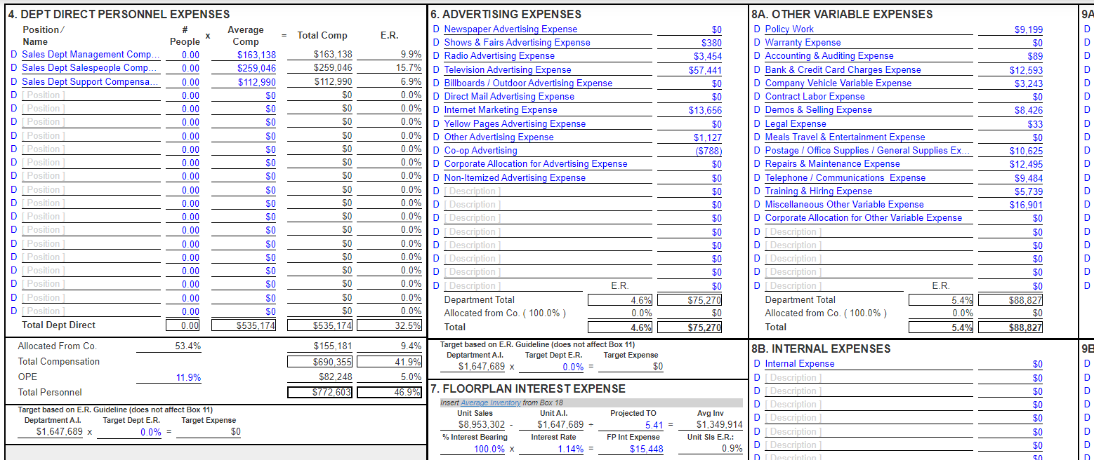
Task: Edit the 1.14% Interest Rate field
Action: [x=553, y=449]
